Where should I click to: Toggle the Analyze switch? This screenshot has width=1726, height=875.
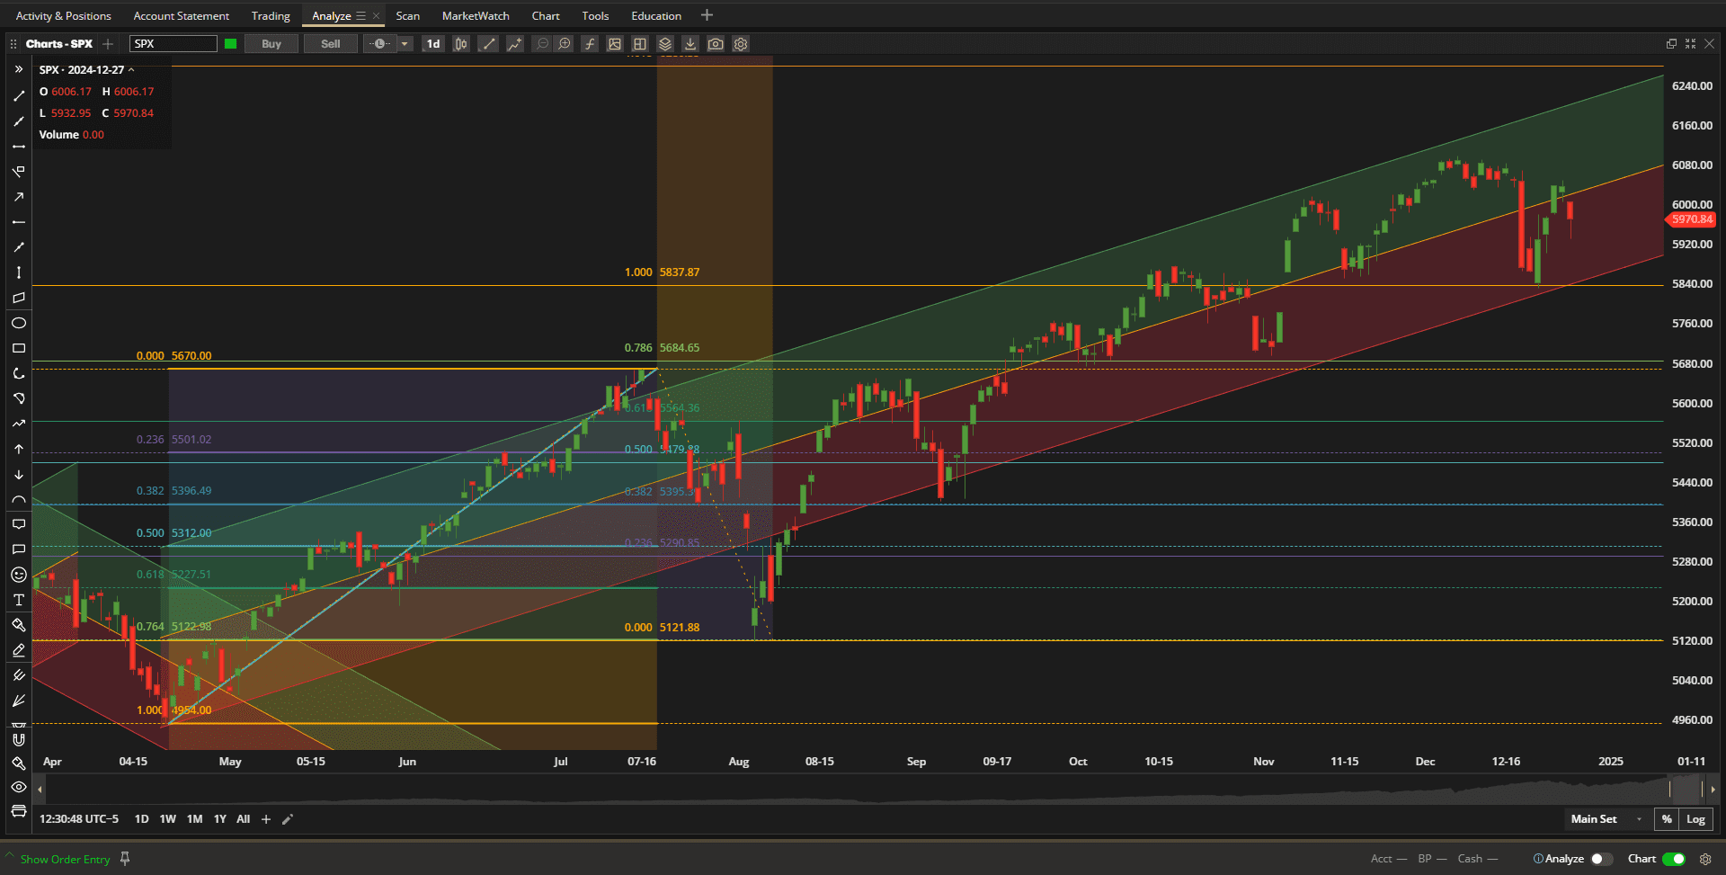tap(1602, 859)
